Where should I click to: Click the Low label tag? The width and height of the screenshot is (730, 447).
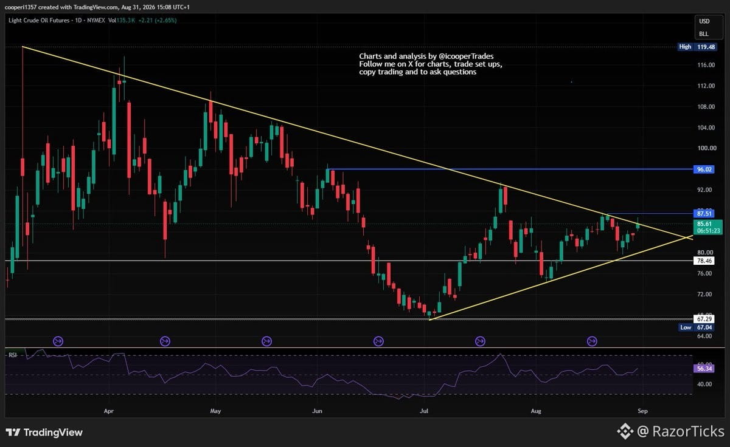(686, 327)
